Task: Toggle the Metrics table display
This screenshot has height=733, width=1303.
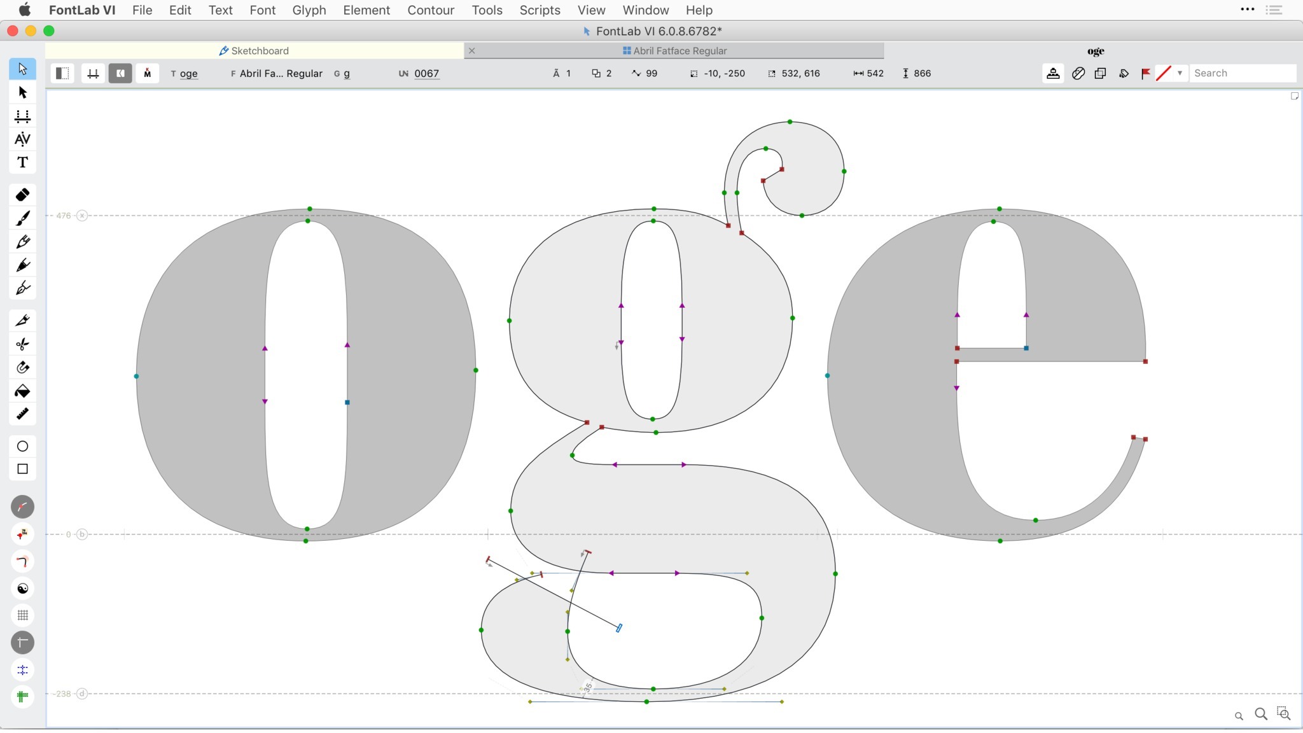Action: point(94,73)
